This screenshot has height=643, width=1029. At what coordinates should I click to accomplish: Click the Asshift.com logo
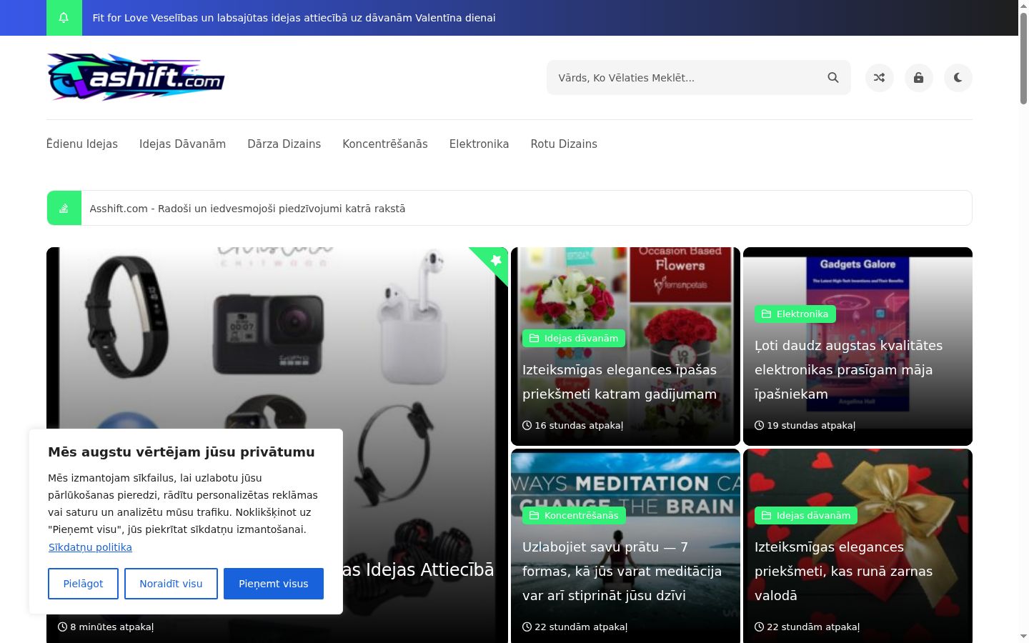tap(136, 76)
